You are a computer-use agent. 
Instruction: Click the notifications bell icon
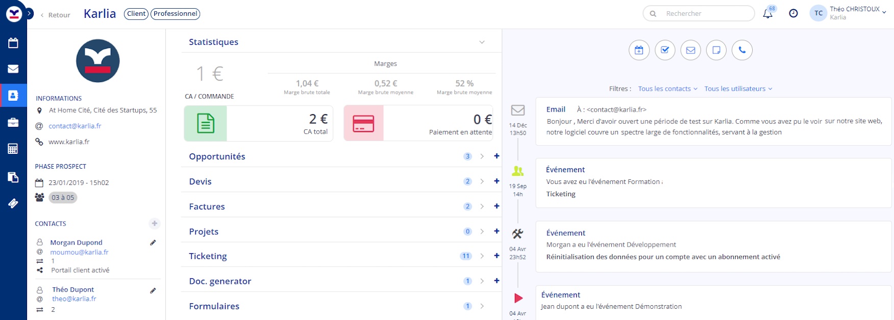pyautogui.click(x=767, y=14)
